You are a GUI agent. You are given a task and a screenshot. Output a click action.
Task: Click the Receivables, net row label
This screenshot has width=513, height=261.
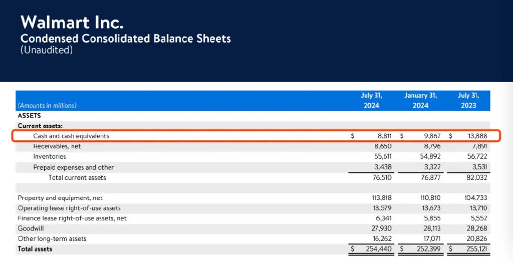[57, 146]
